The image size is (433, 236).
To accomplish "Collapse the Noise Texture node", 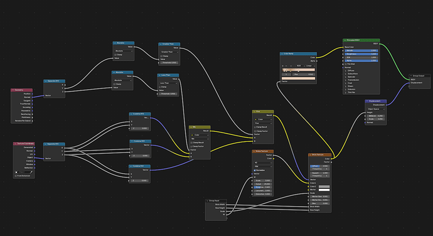I will pos(254,151).
